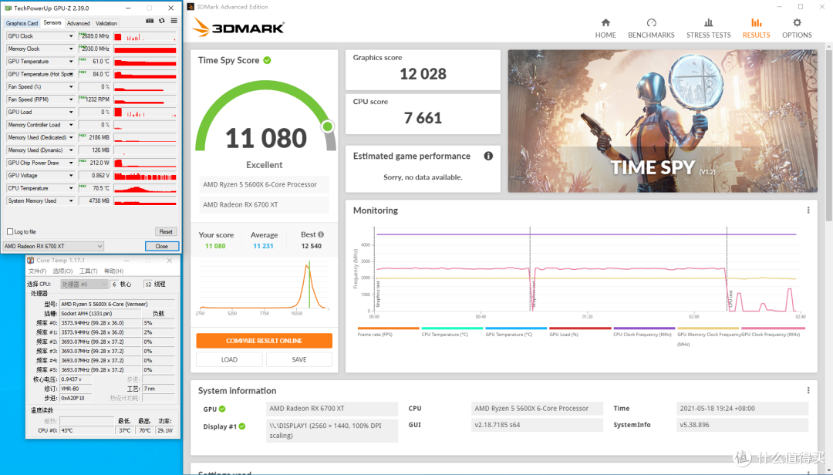This screenshot has height=475, width=833.
Task: Click the SAVE button in 3DMark
Action: (299, 359)
